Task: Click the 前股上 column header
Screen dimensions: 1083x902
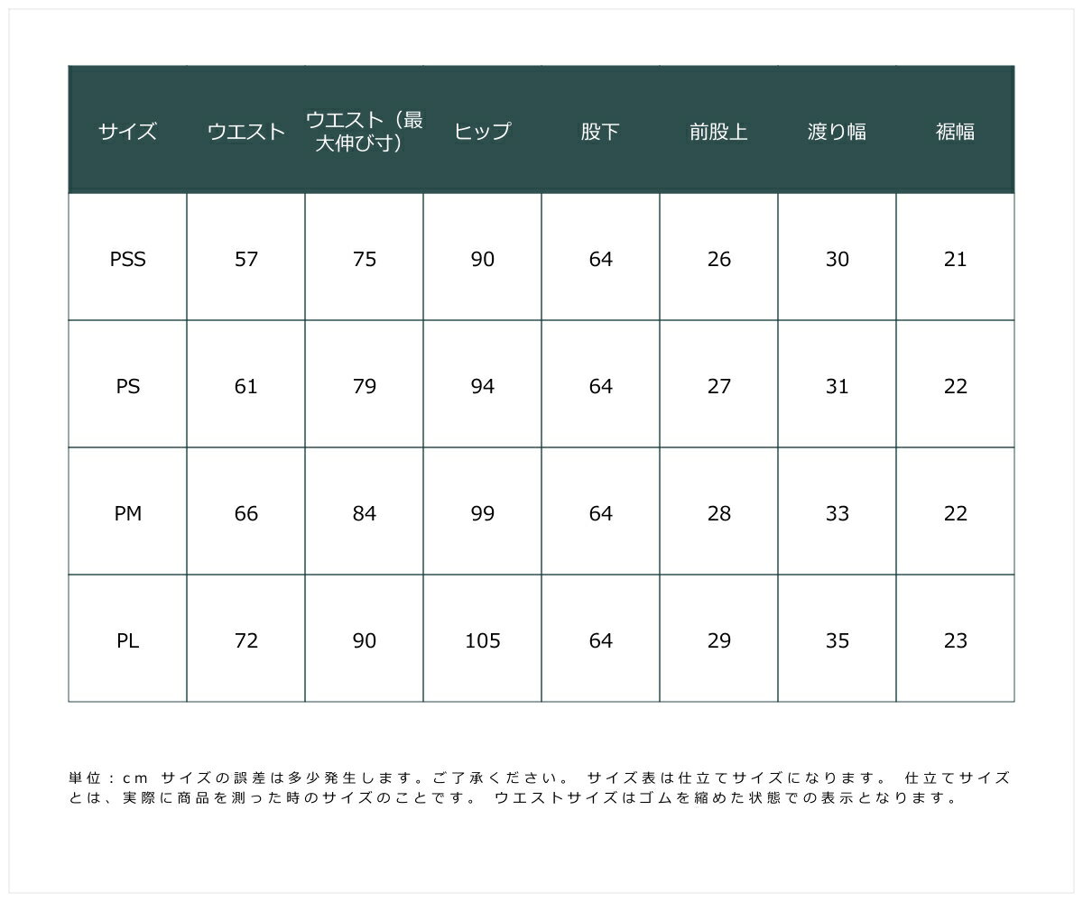Action: (718, 131)
